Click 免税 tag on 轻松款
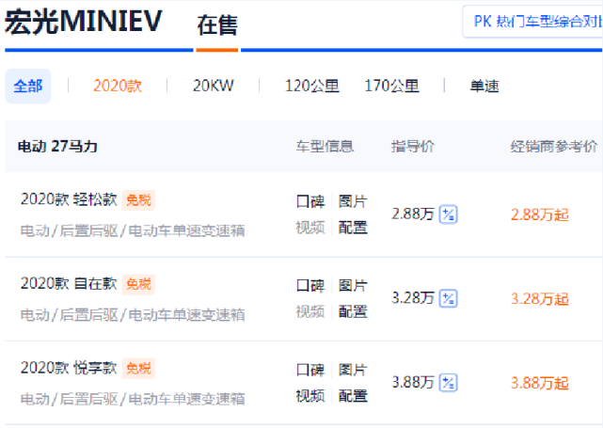 tap(138, 200)
